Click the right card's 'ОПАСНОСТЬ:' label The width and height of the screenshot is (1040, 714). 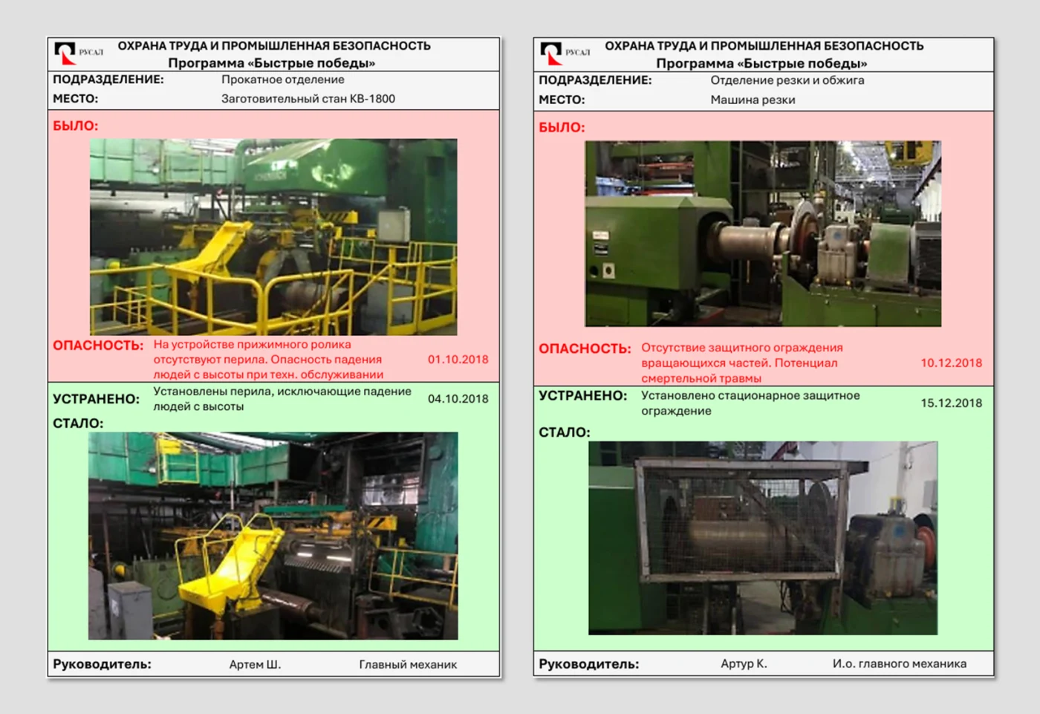585,348
